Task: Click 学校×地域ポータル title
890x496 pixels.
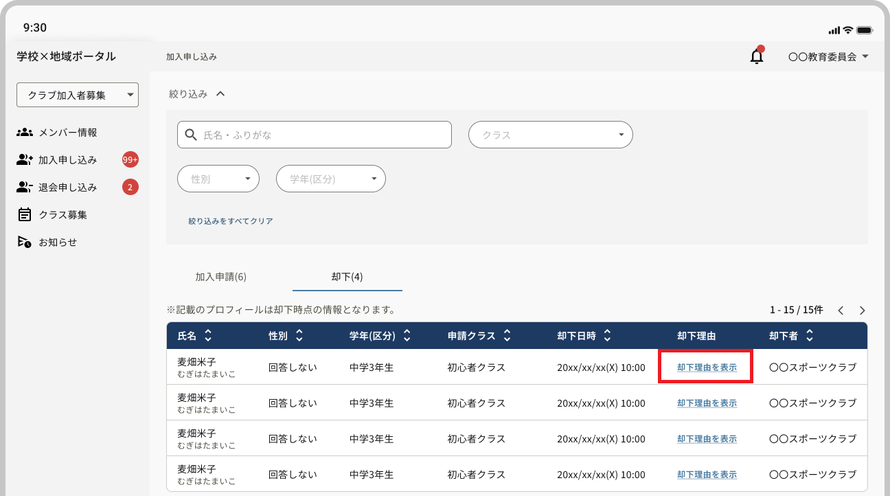Action: [67, 56]
